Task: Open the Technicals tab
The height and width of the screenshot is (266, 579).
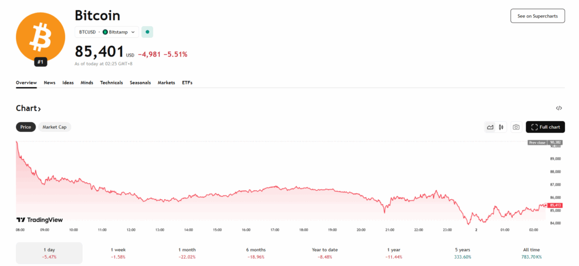Action: click(111, 83)
